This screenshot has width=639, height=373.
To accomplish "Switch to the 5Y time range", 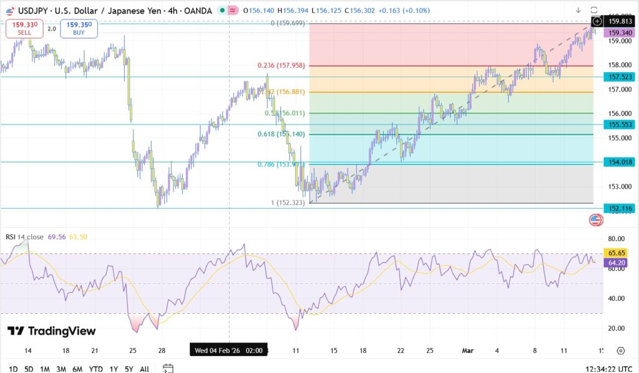I will click(129, 369).
